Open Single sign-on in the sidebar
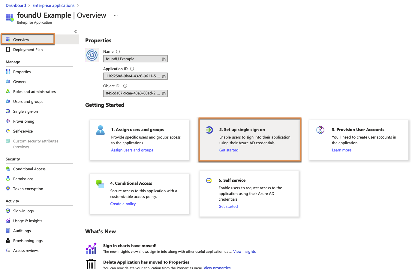 coord(26,112)
